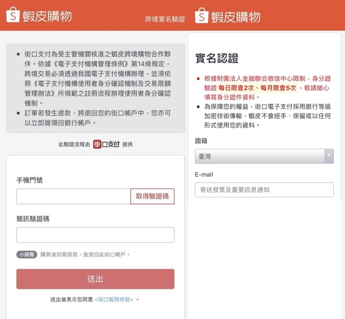345x319 pixels.
Task: Click the 街口支付 logo
Action: (106, 145)
